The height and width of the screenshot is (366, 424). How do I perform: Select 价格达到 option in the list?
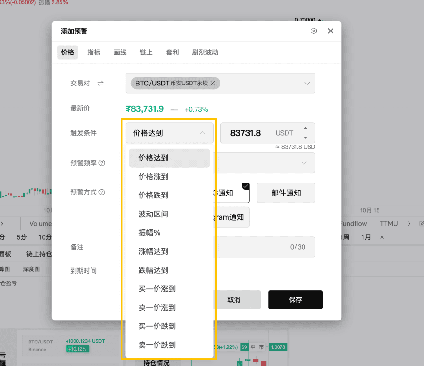tap(169, 158)
